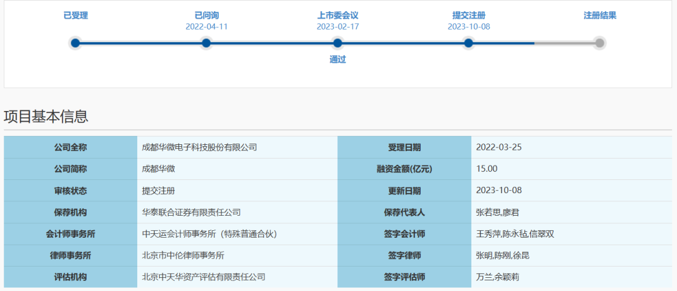The height and width of the screenshot is (291, 677).
Task: Click 中天运会计师事务所（特殊普通合伙） value
Action: 209,234
